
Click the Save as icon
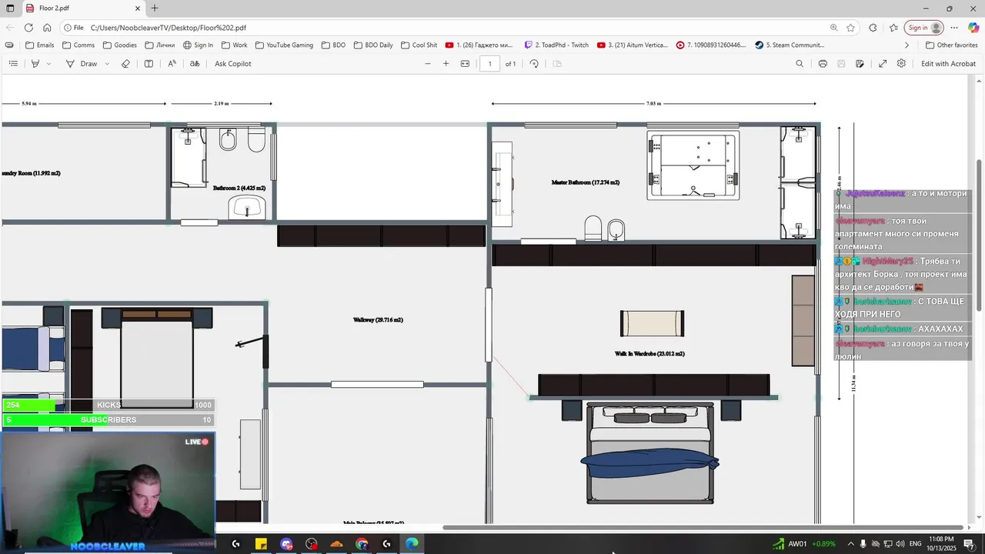tap(860, 64)
